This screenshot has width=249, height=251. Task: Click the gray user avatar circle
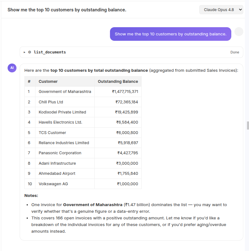point(239,32)
